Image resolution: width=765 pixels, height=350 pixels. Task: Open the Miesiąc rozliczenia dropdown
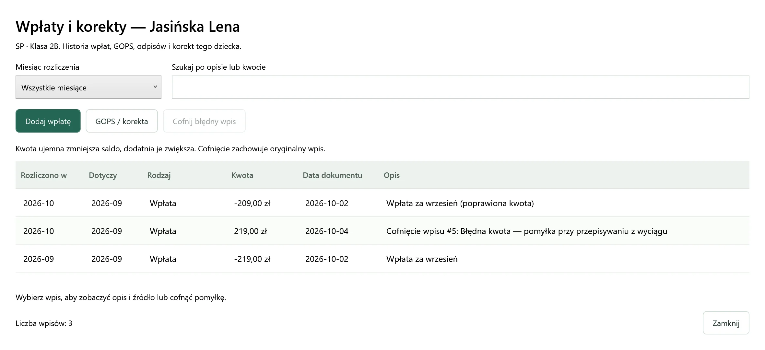88,87
